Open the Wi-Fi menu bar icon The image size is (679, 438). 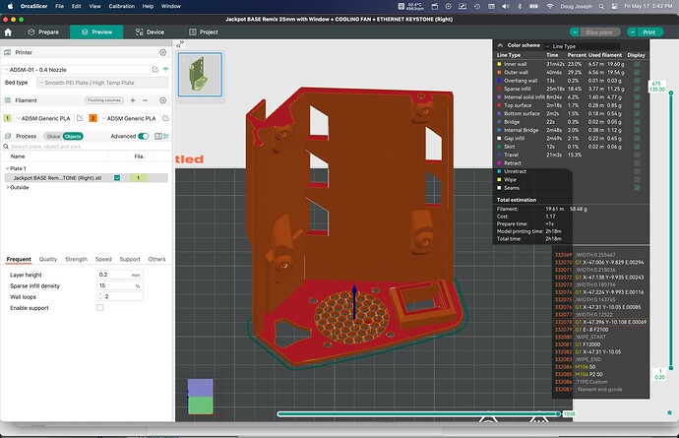point(550,7)
